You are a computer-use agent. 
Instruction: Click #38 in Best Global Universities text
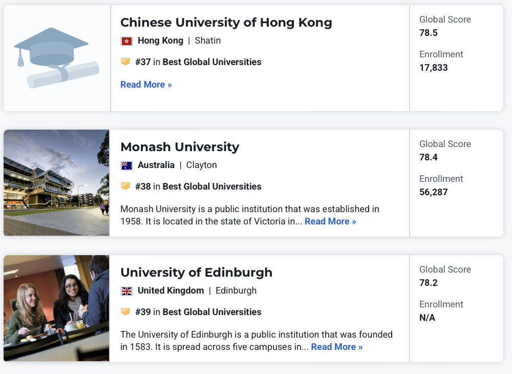(x=198, y=186)
